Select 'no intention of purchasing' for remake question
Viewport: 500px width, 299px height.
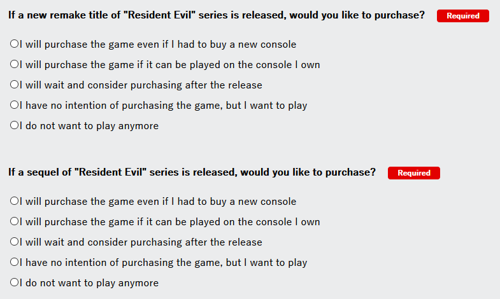coord(14,106)
